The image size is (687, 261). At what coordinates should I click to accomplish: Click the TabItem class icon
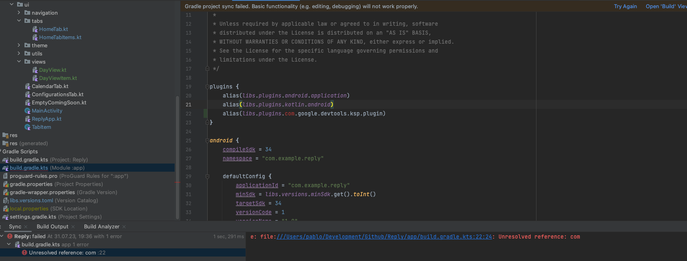[x=28, y=127]
